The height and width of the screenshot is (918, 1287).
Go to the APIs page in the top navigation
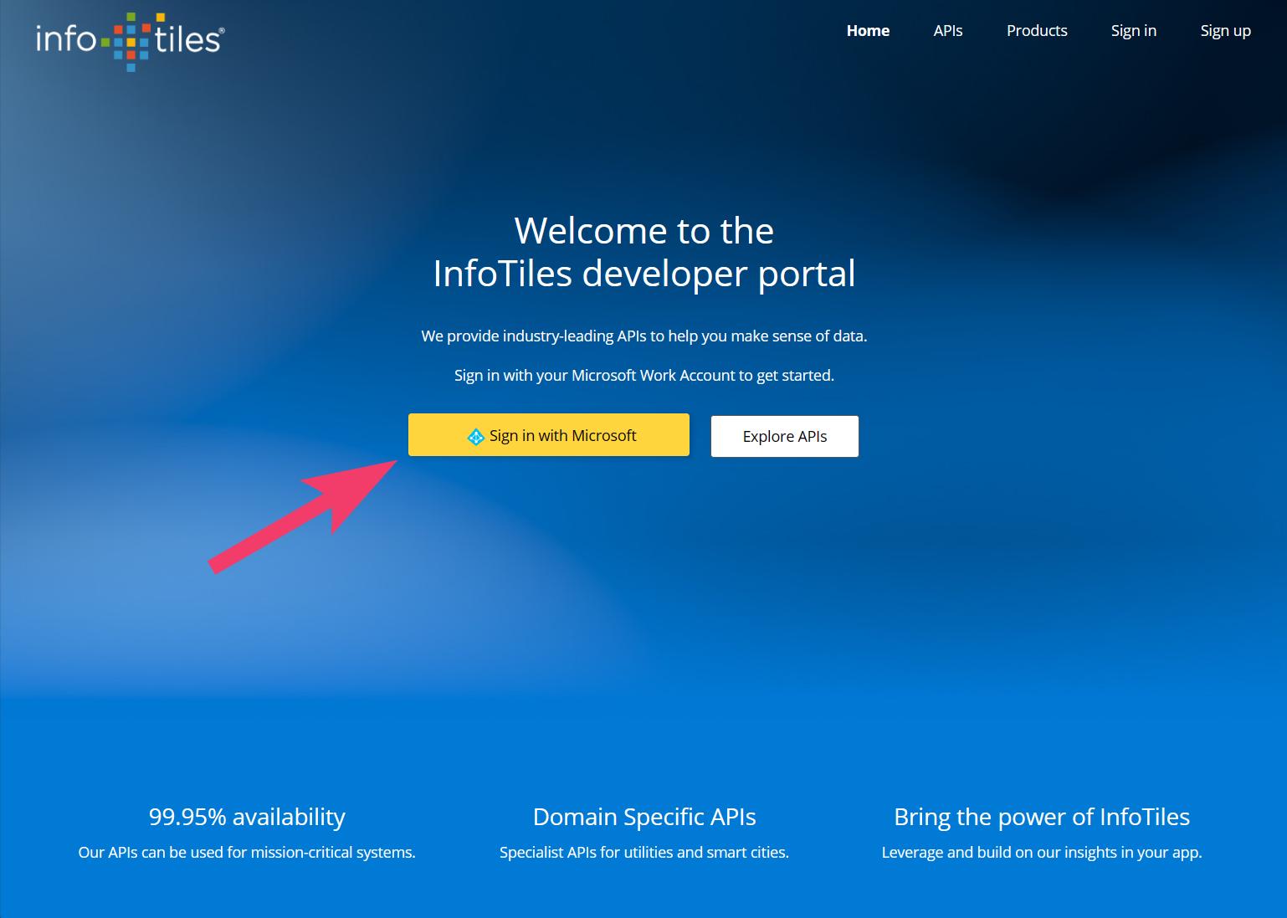(947, 31)
